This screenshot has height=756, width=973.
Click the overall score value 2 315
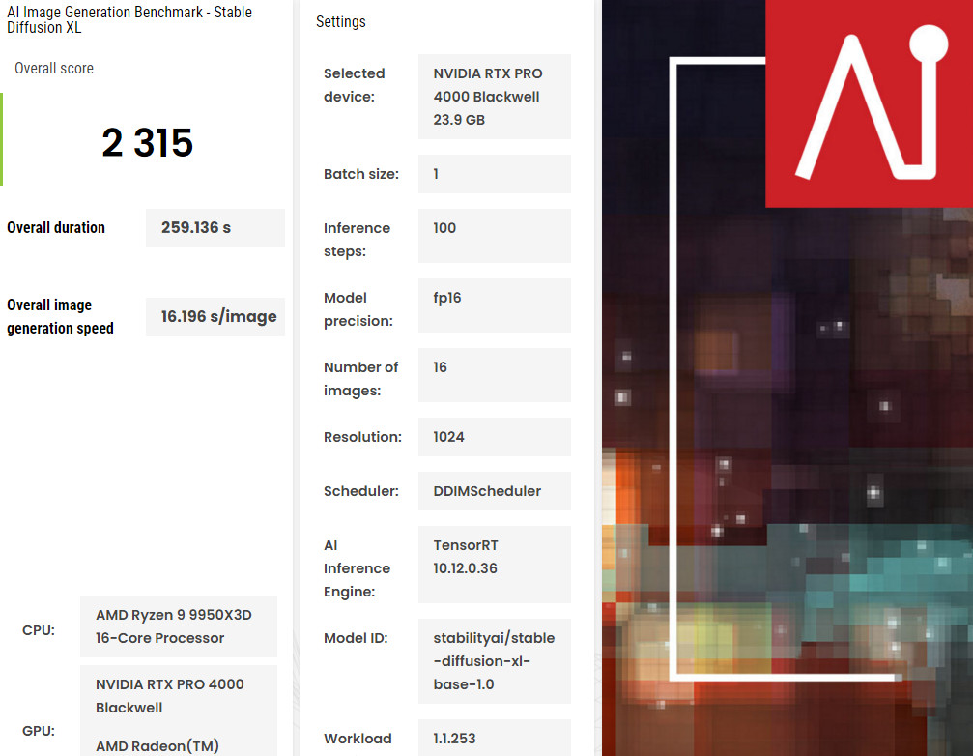tap(147, 143)
